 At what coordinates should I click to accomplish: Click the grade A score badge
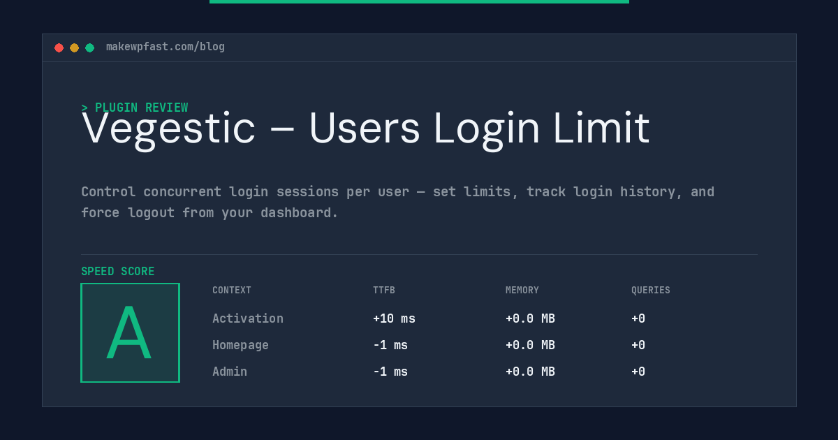[130, 332]
